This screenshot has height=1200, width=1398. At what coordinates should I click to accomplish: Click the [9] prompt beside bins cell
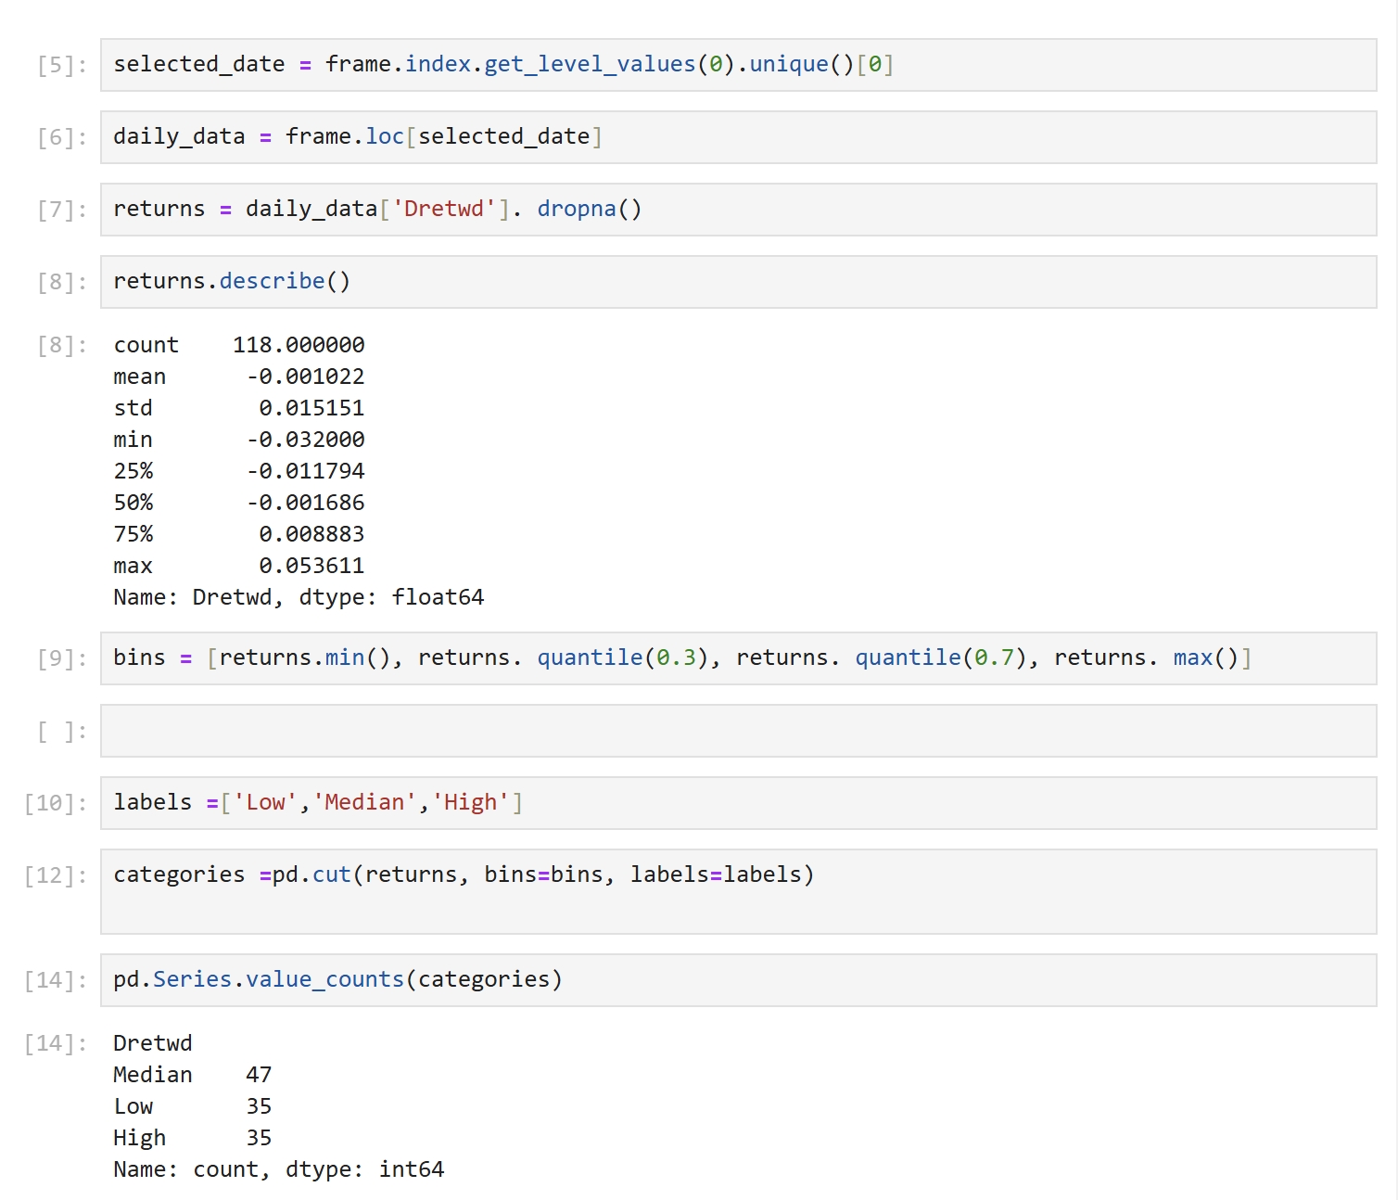click(62, 659)
